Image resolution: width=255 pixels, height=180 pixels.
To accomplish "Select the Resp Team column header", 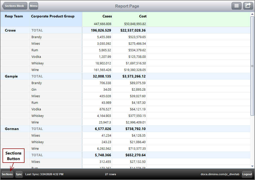I will (x=13, y=16).
